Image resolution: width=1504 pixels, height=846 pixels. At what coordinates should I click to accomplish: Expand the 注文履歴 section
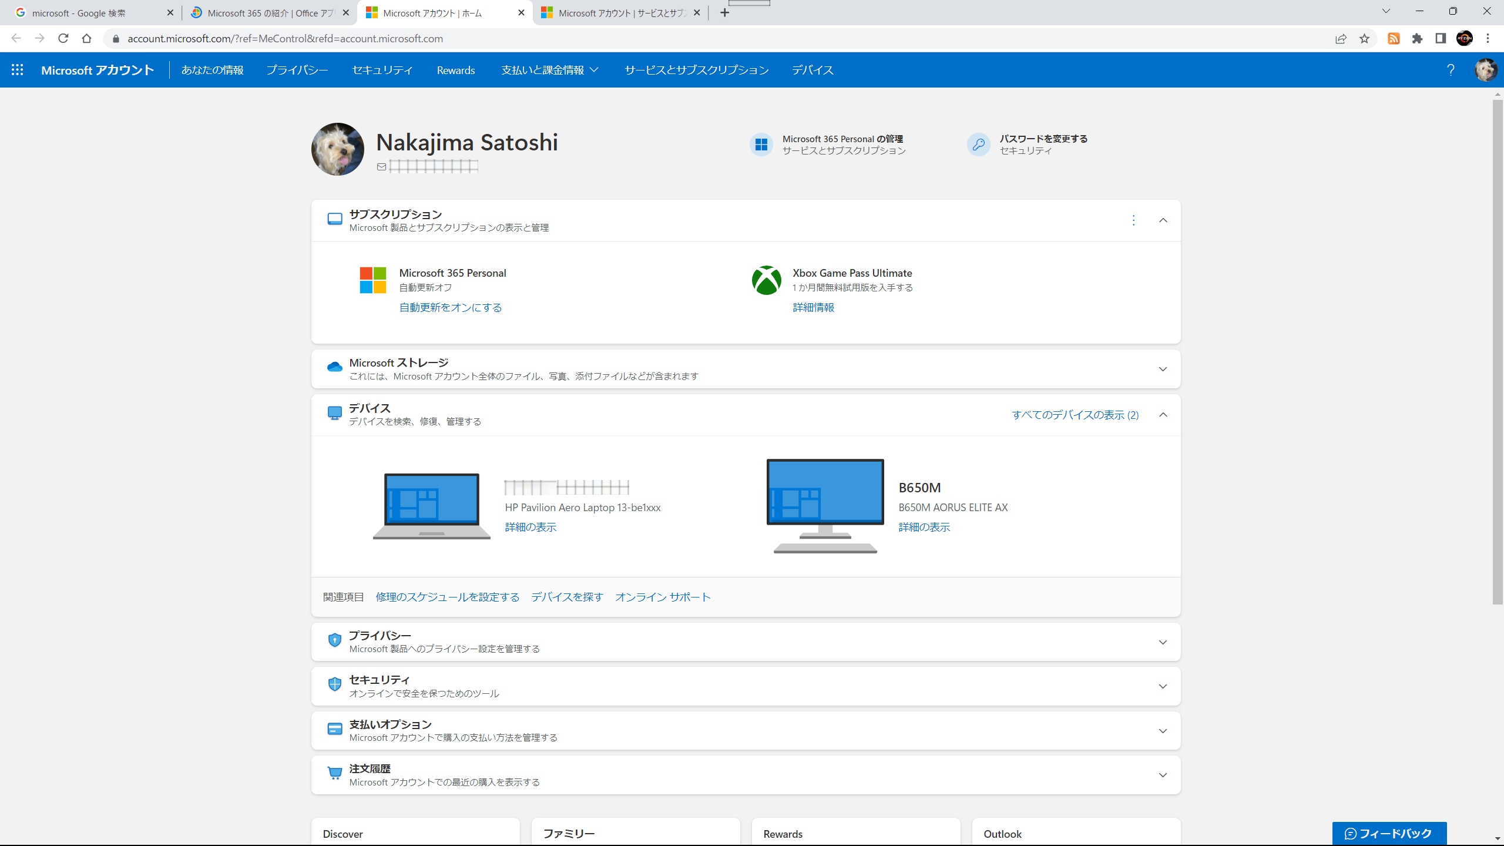(x=1163, y=775)
